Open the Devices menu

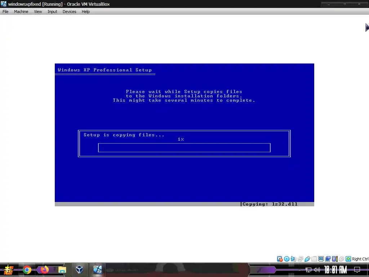[x=70, y=12]
